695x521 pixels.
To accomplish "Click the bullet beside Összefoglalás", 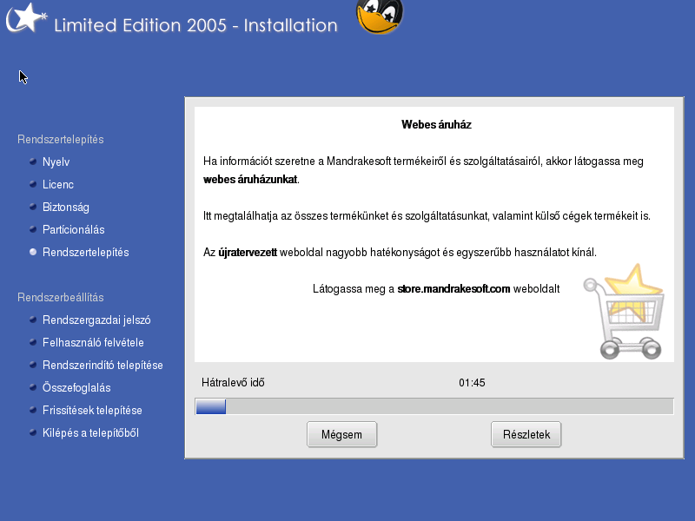I will click(x=33, y=387).
